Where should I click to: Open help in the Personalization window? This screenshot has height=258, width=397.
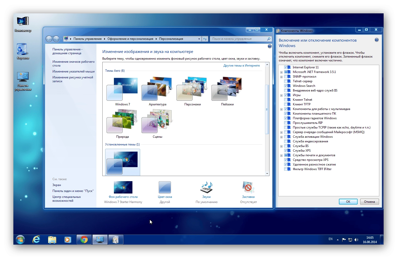[x=269, y=46]
